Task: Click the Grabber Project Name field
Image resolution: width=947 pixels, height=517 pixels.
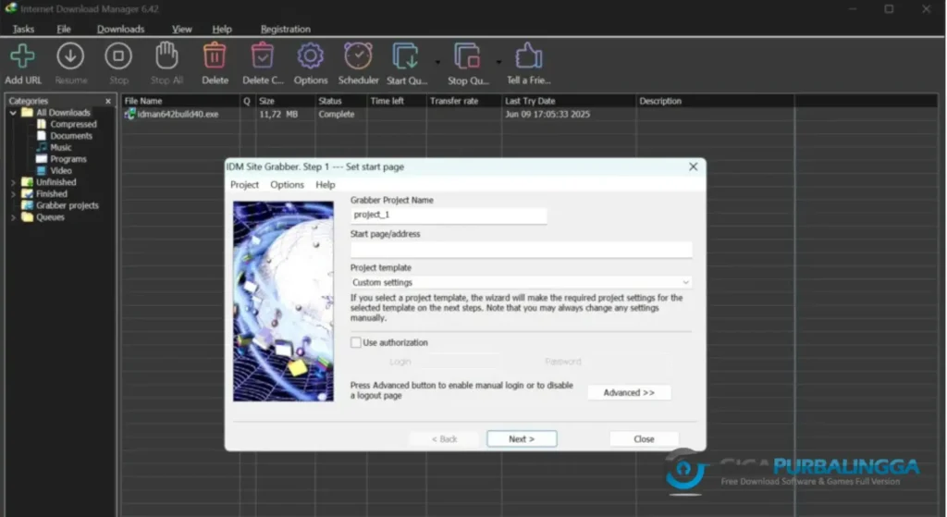Action: point(449,215)
